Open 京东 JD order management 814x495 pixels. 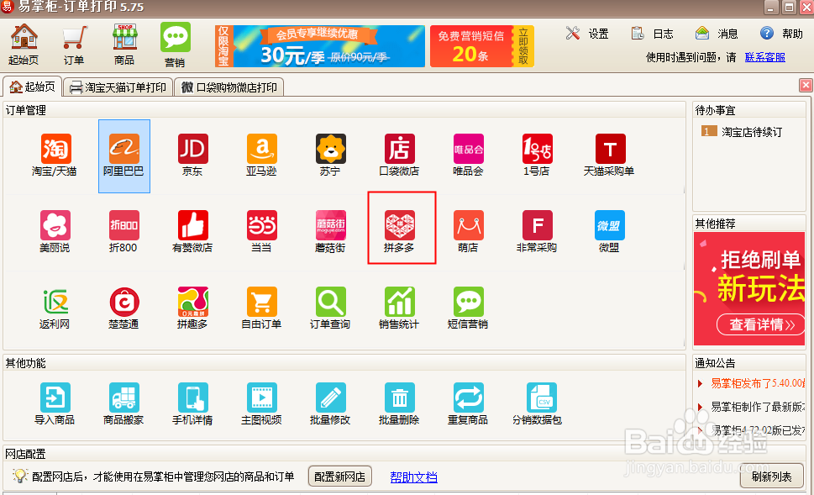(192, 155)
